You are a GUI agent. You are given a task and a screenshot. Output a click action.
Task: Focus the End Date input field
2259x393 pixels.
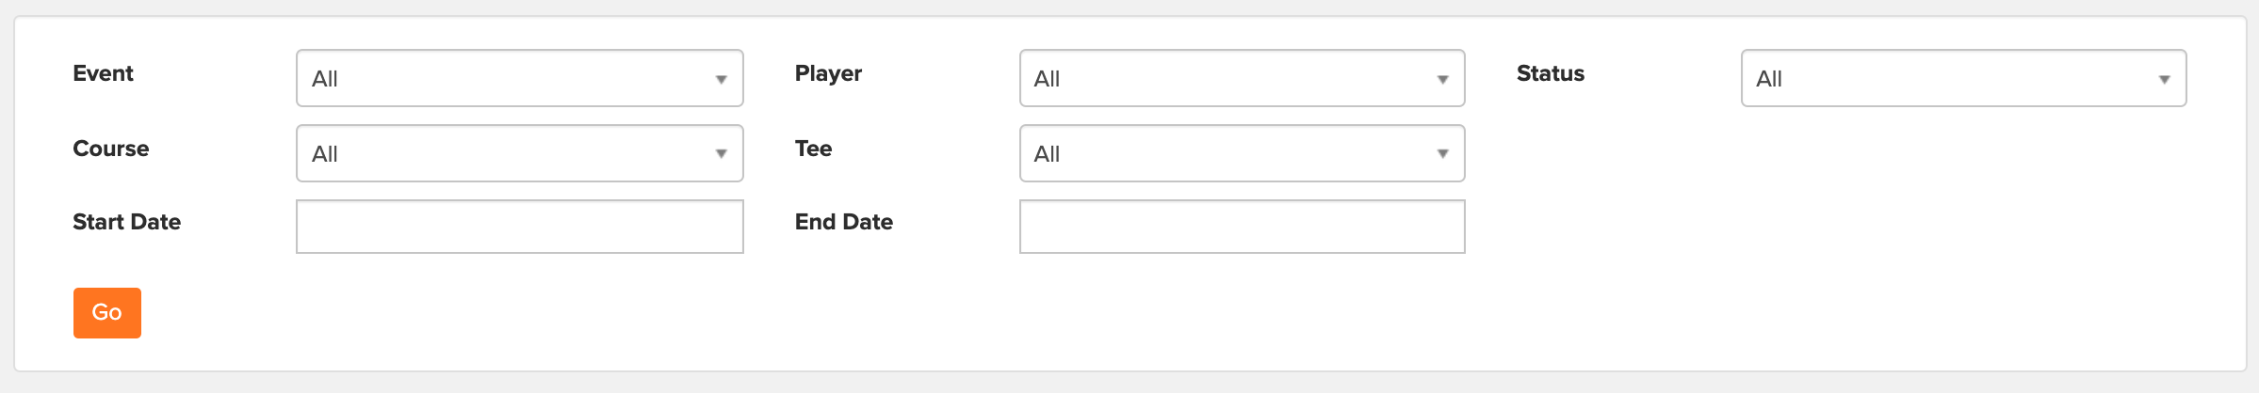[1242, 227]
